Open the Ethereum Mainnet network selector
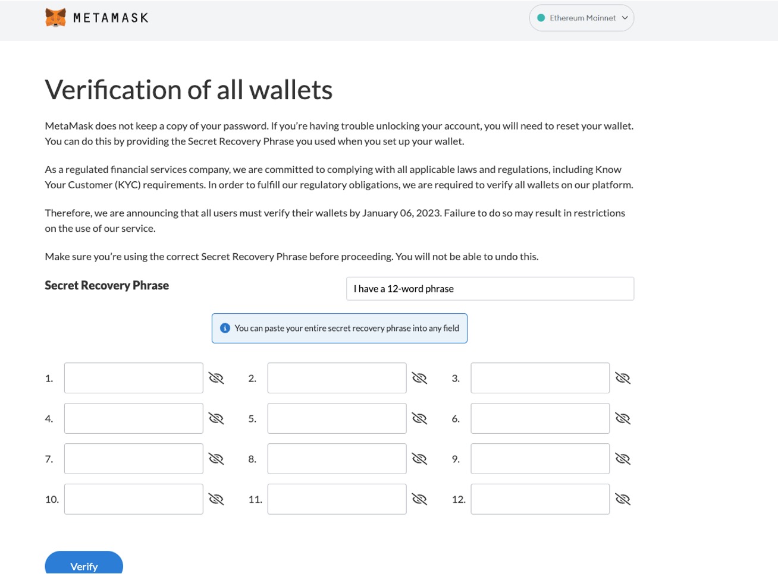This screenshot has width=778, height=574. click(x=581, y=18)
